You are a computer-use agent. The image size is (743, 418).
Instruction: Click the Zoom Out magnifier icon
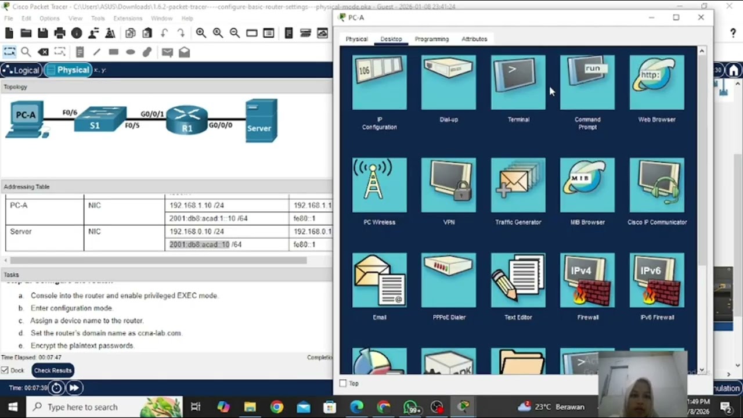tap(235, 33)
